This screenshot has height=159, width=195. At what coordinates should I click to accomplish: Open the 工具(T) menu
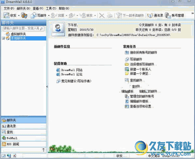click(51, 9)
